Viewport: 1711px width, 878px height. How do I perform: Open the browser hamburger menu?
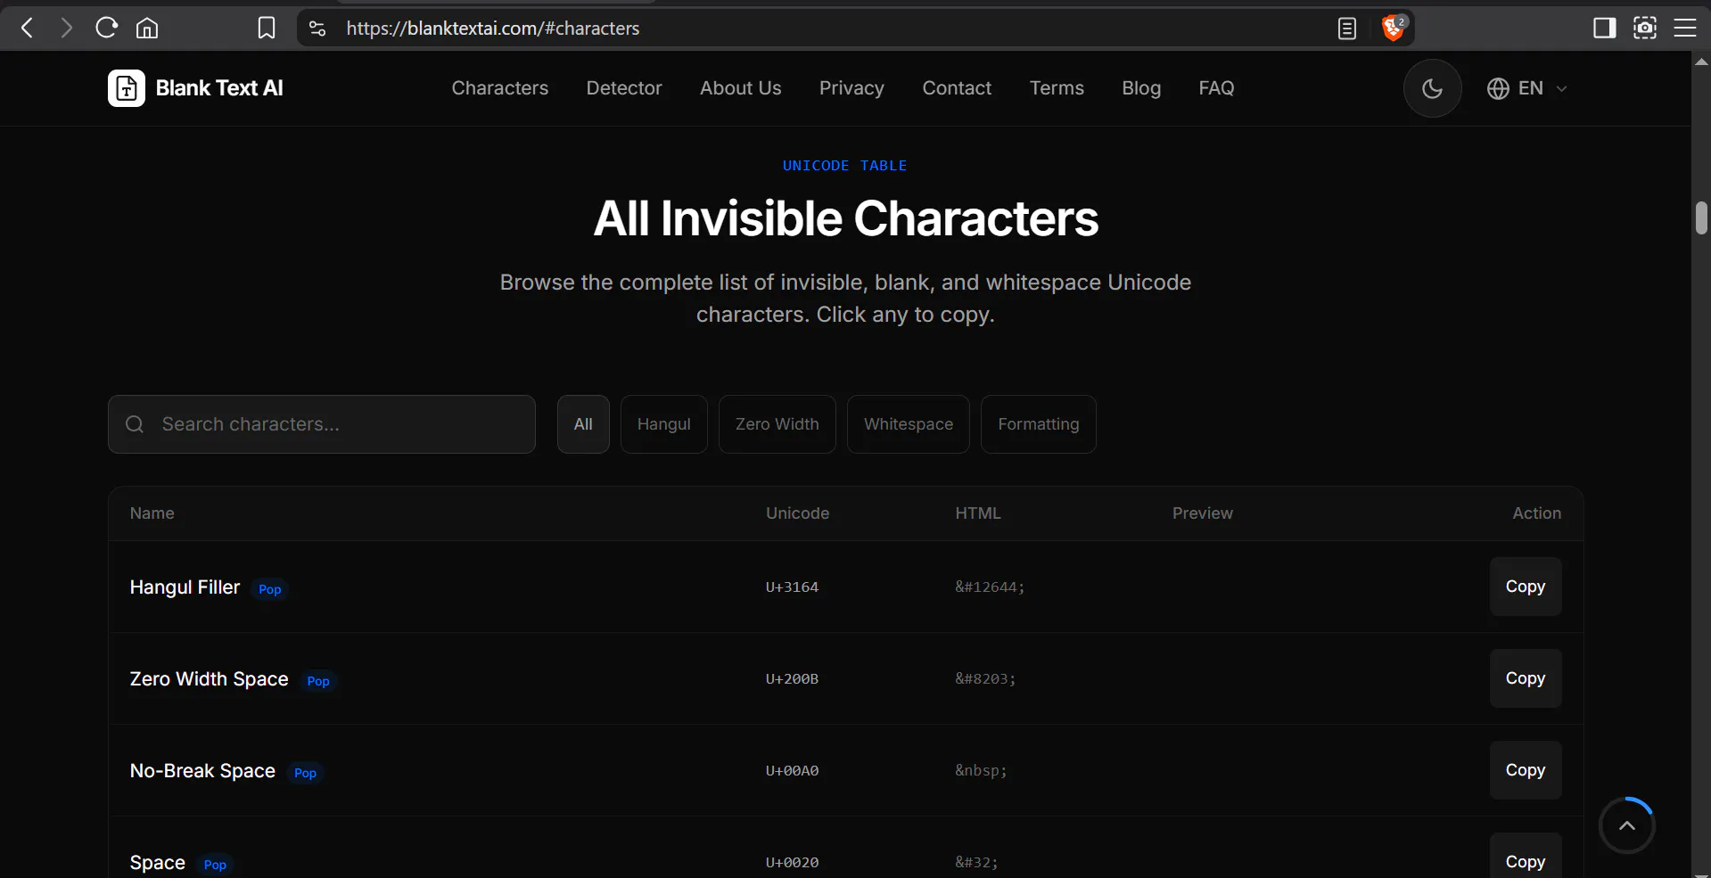pyautogui.click(x=1684, y=29)
